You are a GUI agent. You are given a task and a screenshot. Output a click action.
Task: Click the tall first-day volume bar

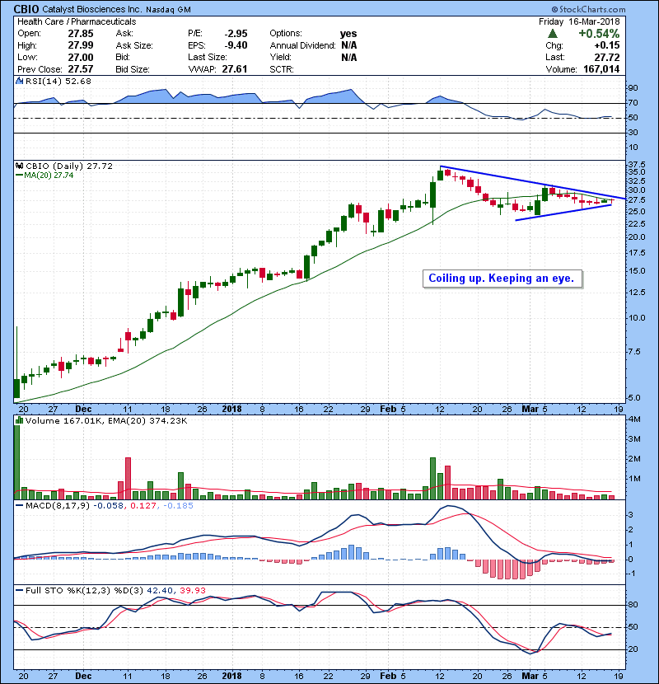[17, 462]
